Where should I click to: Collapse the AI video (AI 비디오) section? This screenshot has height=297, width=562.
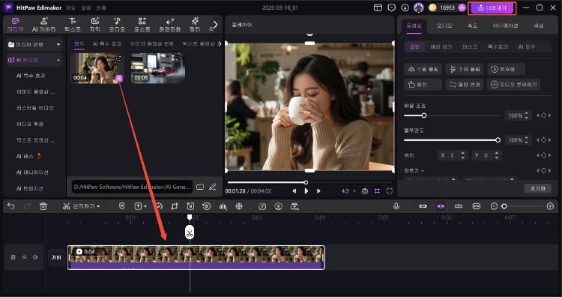34,60
